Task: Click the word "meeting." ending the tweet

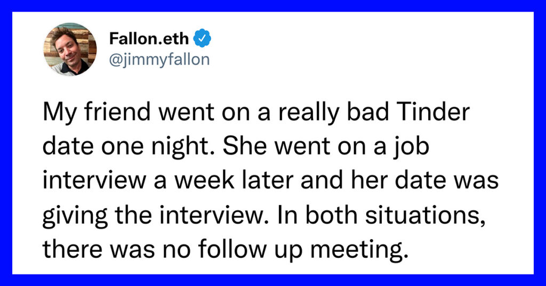Action: 359,250
